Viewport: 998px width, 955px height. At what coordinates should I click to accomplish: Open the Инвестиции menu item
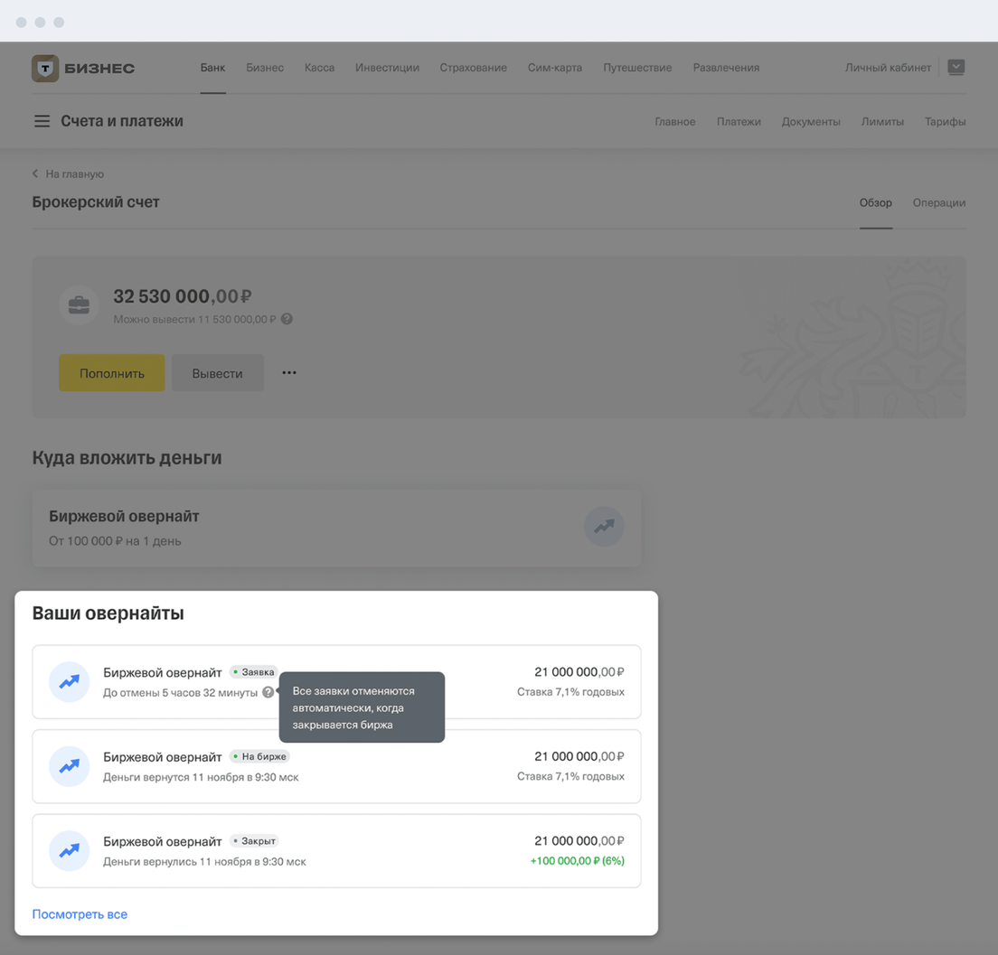point(387,68)
